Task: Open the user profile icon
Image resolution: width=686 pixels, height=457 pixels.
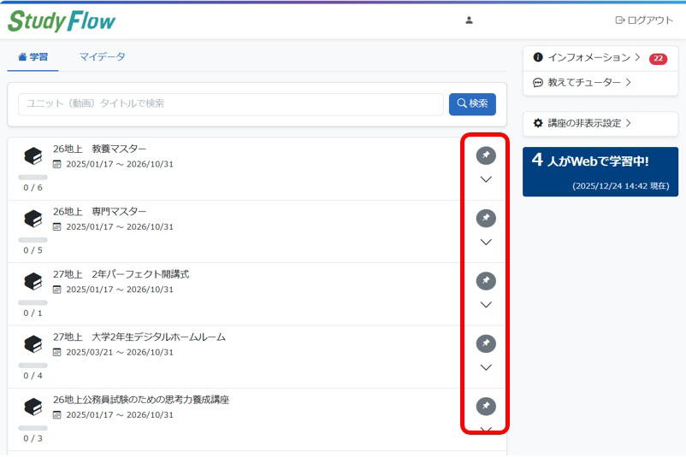Action: click(469, 21)
